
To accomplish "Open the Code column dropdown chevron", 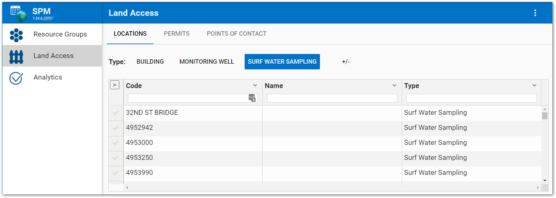I will 255,86.
